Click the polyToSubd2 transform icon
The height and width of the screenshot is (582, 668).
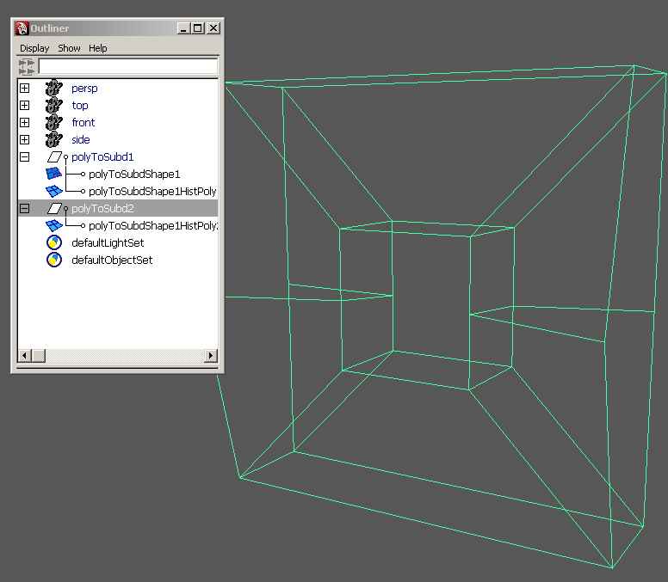[54, 208]
